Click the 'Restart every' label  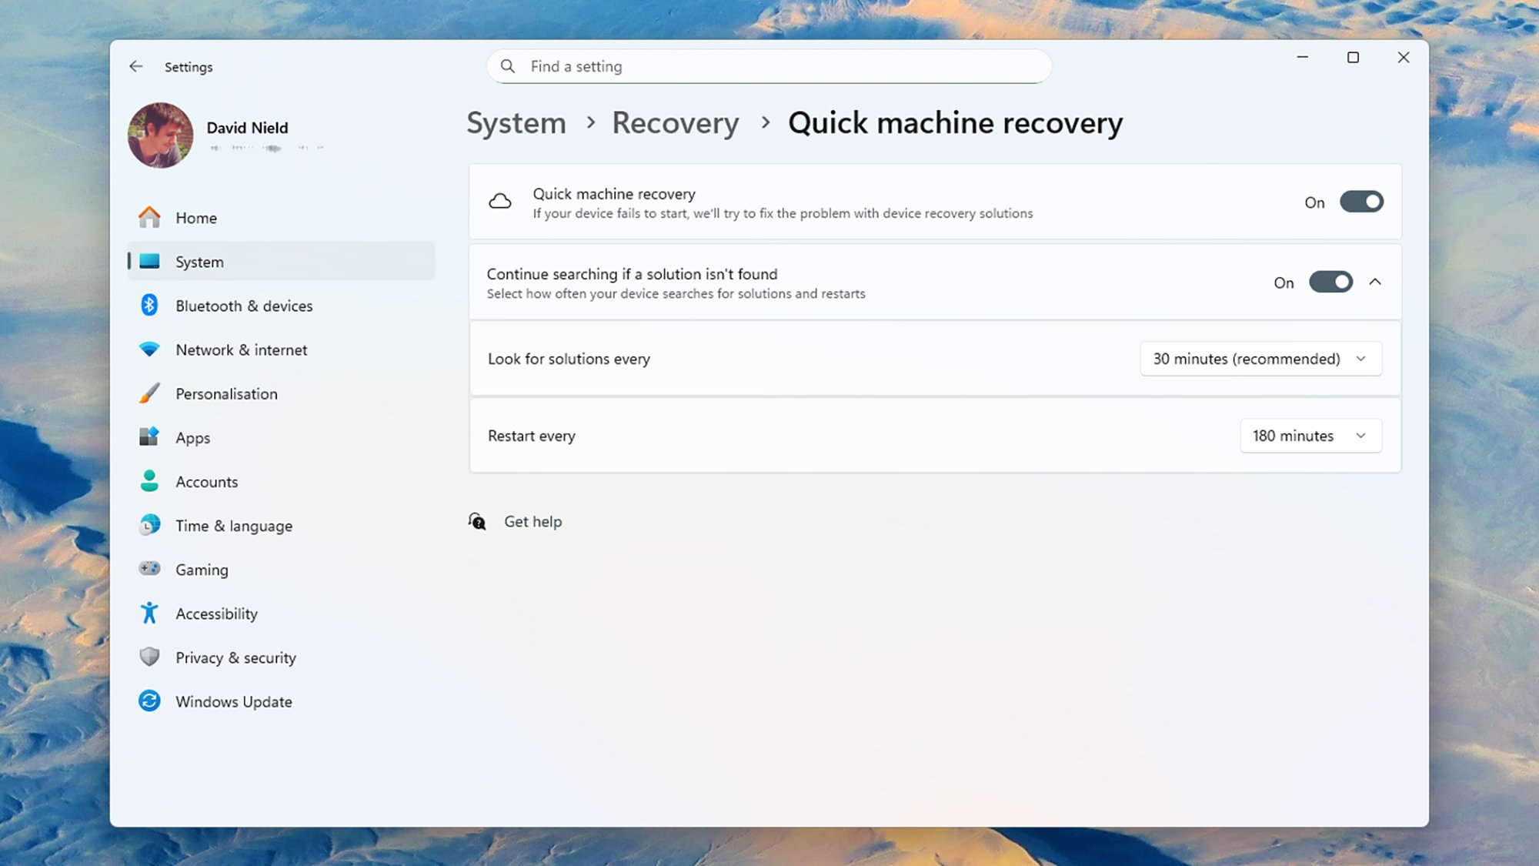531,436
